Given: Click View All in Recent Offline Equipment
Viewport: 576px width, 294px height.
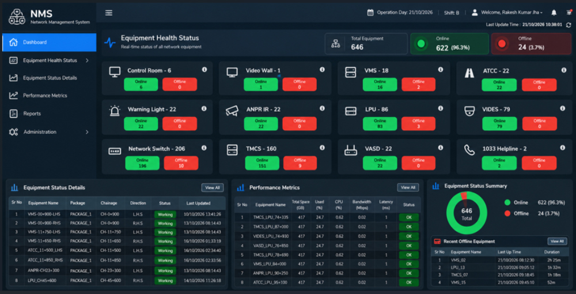Looking at the screenshot, I should tap(557, 242).
